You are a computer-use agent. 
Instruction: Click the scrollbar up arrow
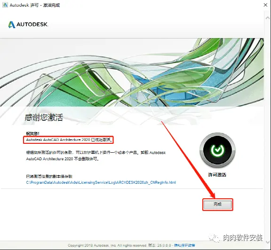point(267,18)
